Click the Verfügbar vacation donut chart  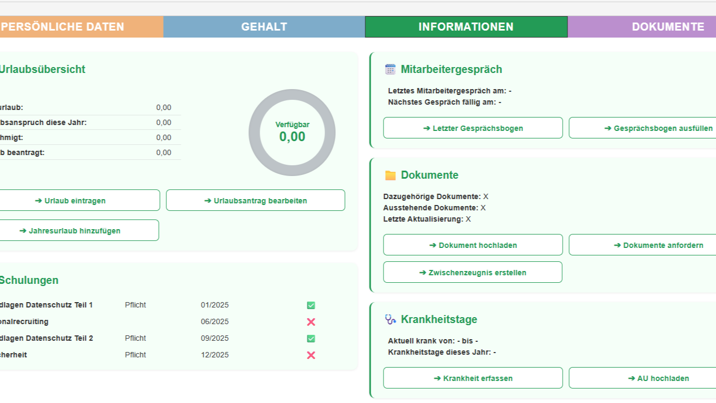pyautogui.click(x=292, y=133)
